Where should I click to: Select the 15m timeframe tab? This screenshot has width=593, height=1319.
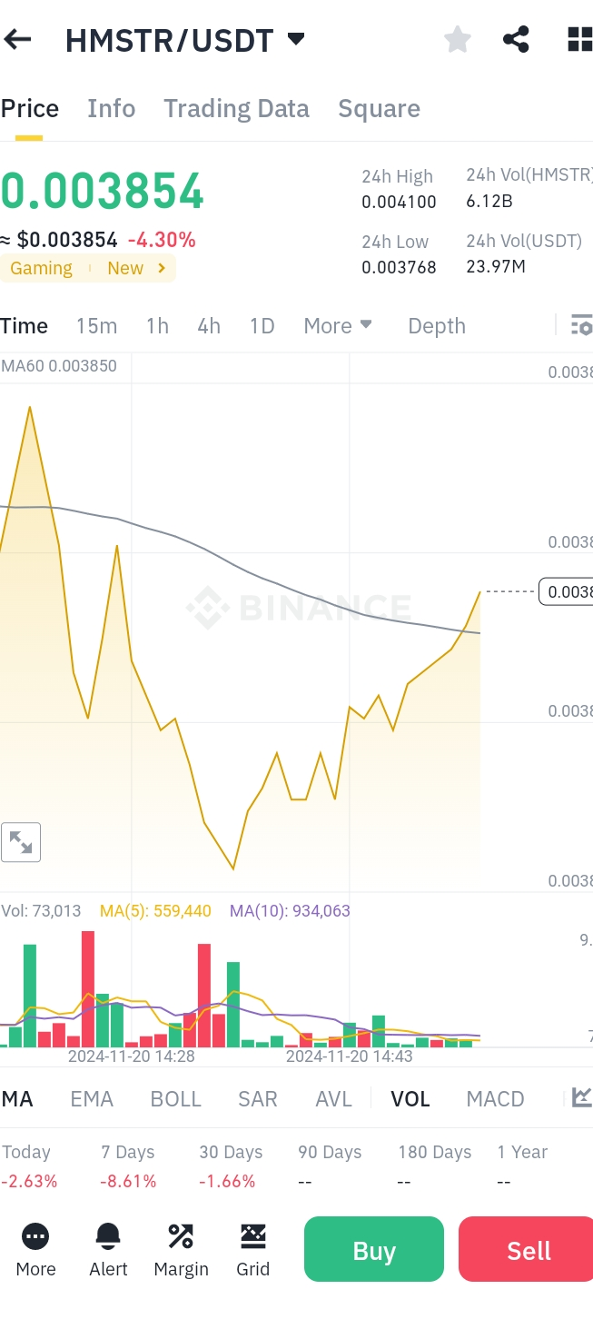96,325
